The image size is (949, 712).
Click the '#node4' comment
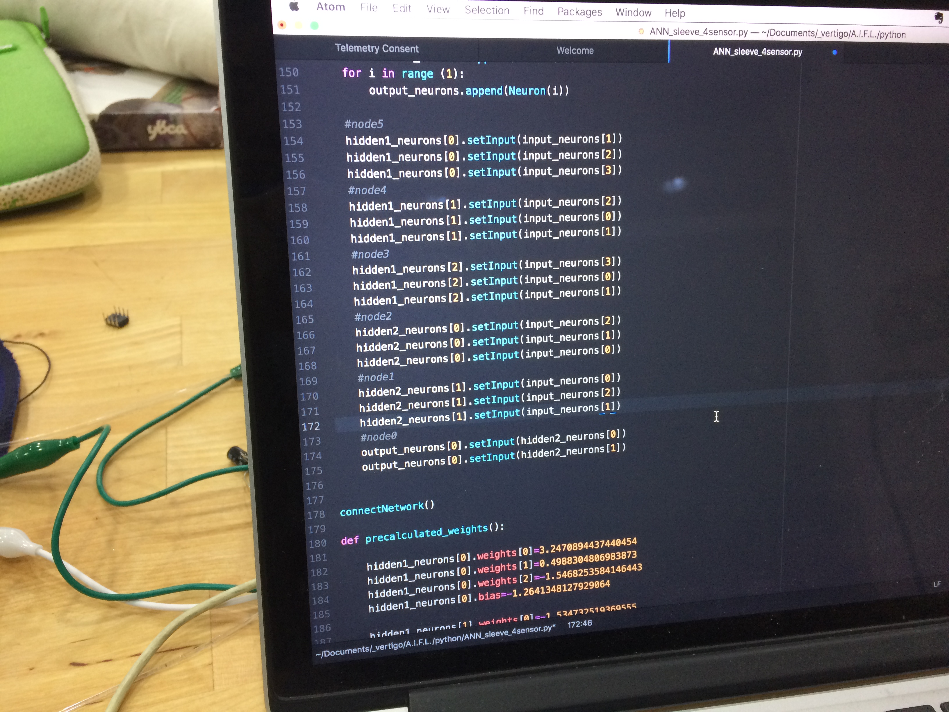tap(367, 190)
